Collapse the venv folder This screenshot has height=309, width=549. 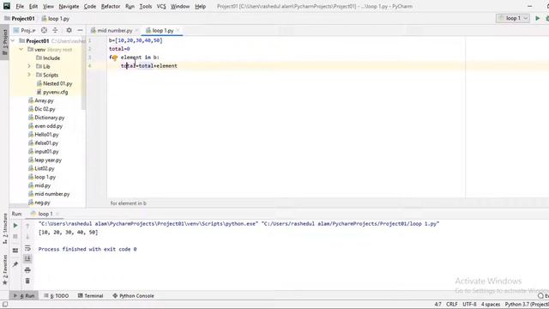point(21,50)
